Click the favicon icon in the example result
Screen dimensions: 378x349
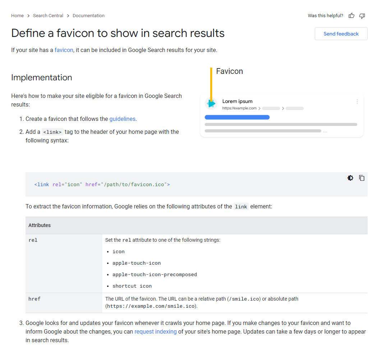point(211,104)
